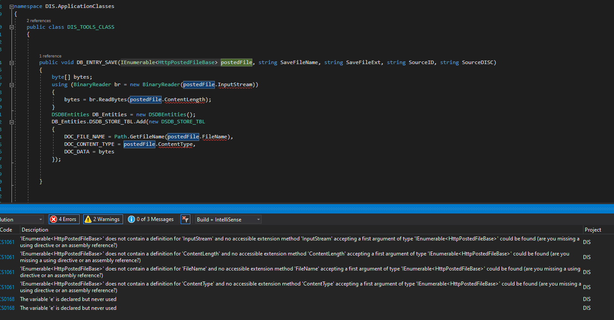Collapse the DB_ENTRY_SAVE method block
This screenshot has height=320, width=614.
12,63
